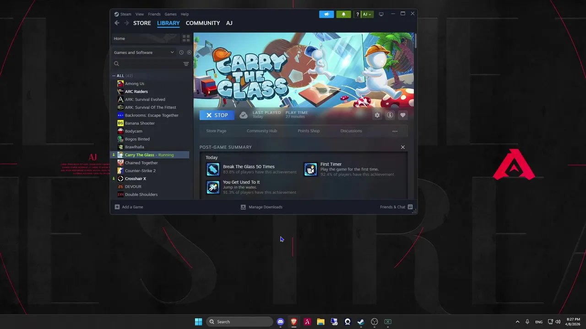
Task: Collapse the ALL games category
Action: [x=114, y=76]
